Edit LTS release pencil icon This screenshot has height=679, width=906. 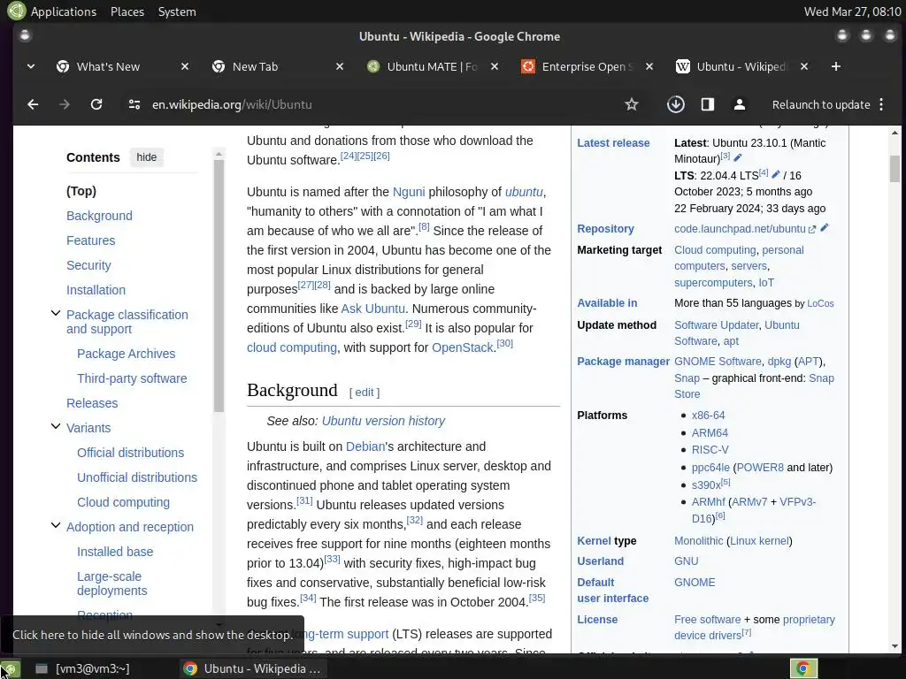point(776,174)
